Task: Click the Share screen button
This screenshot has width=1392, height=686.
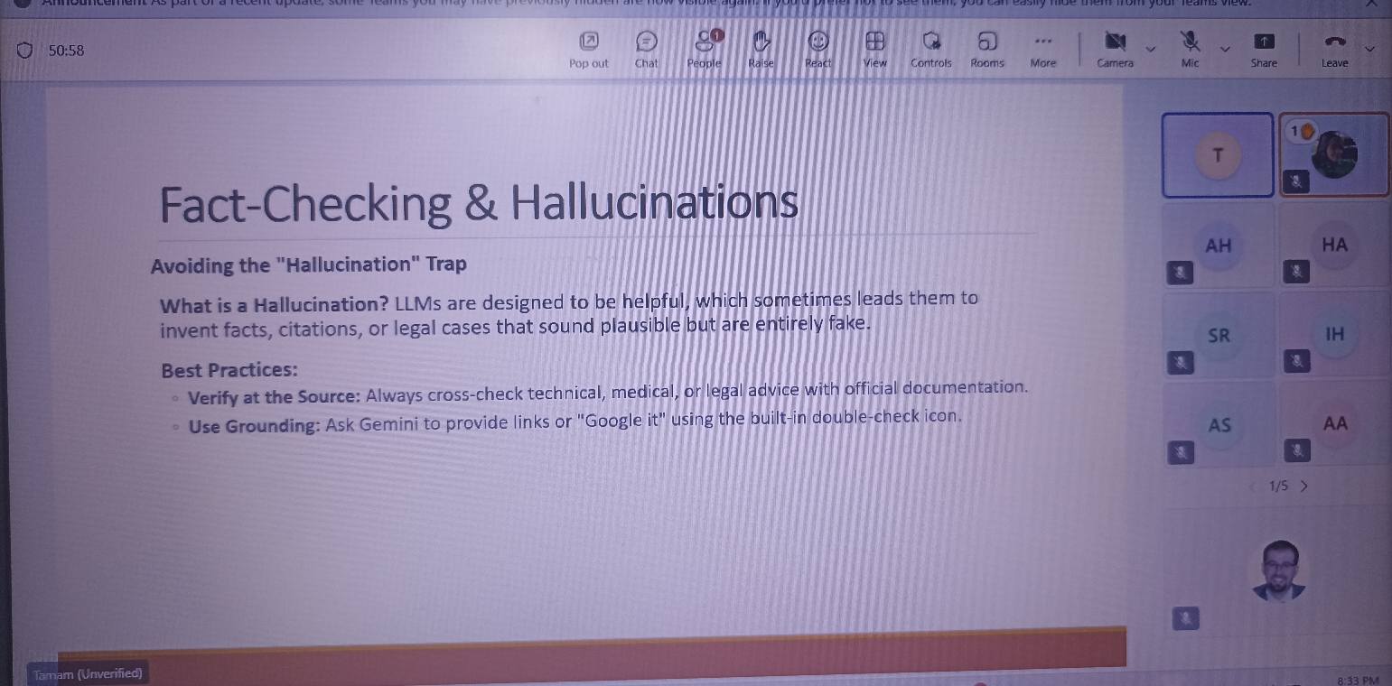Action: [1264, 48]
